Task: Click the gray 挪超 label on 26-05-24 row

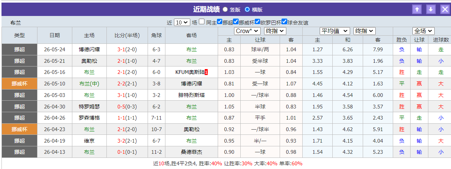Action: tap(19, 49)
